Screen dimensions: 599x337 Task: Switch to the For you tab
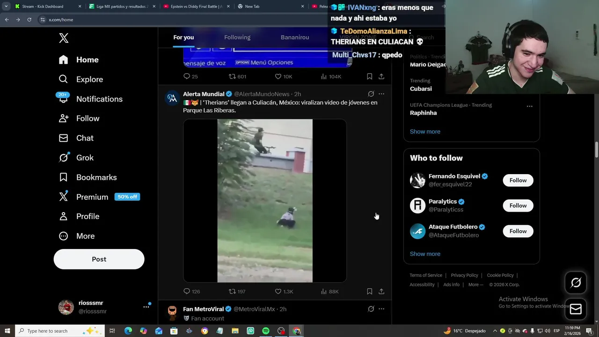coord(183,37)
